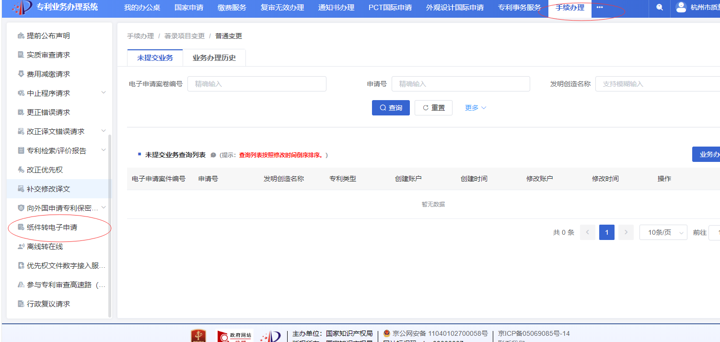This screenshot has height=342, width=720.
Task: Click the 重置 reset button
Action: [x=433, y=108]
